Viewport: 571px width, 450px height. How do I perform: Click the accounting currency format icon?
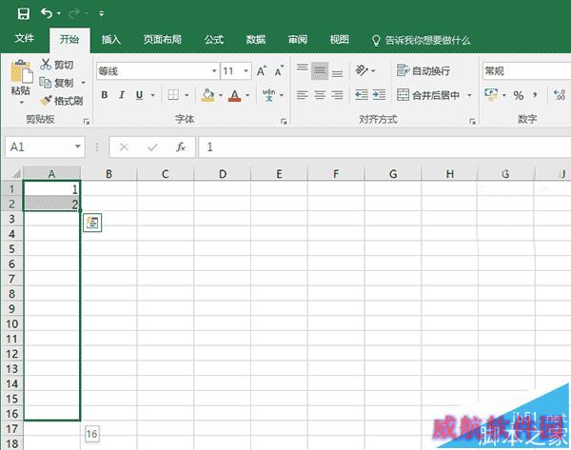click(491, 95)
